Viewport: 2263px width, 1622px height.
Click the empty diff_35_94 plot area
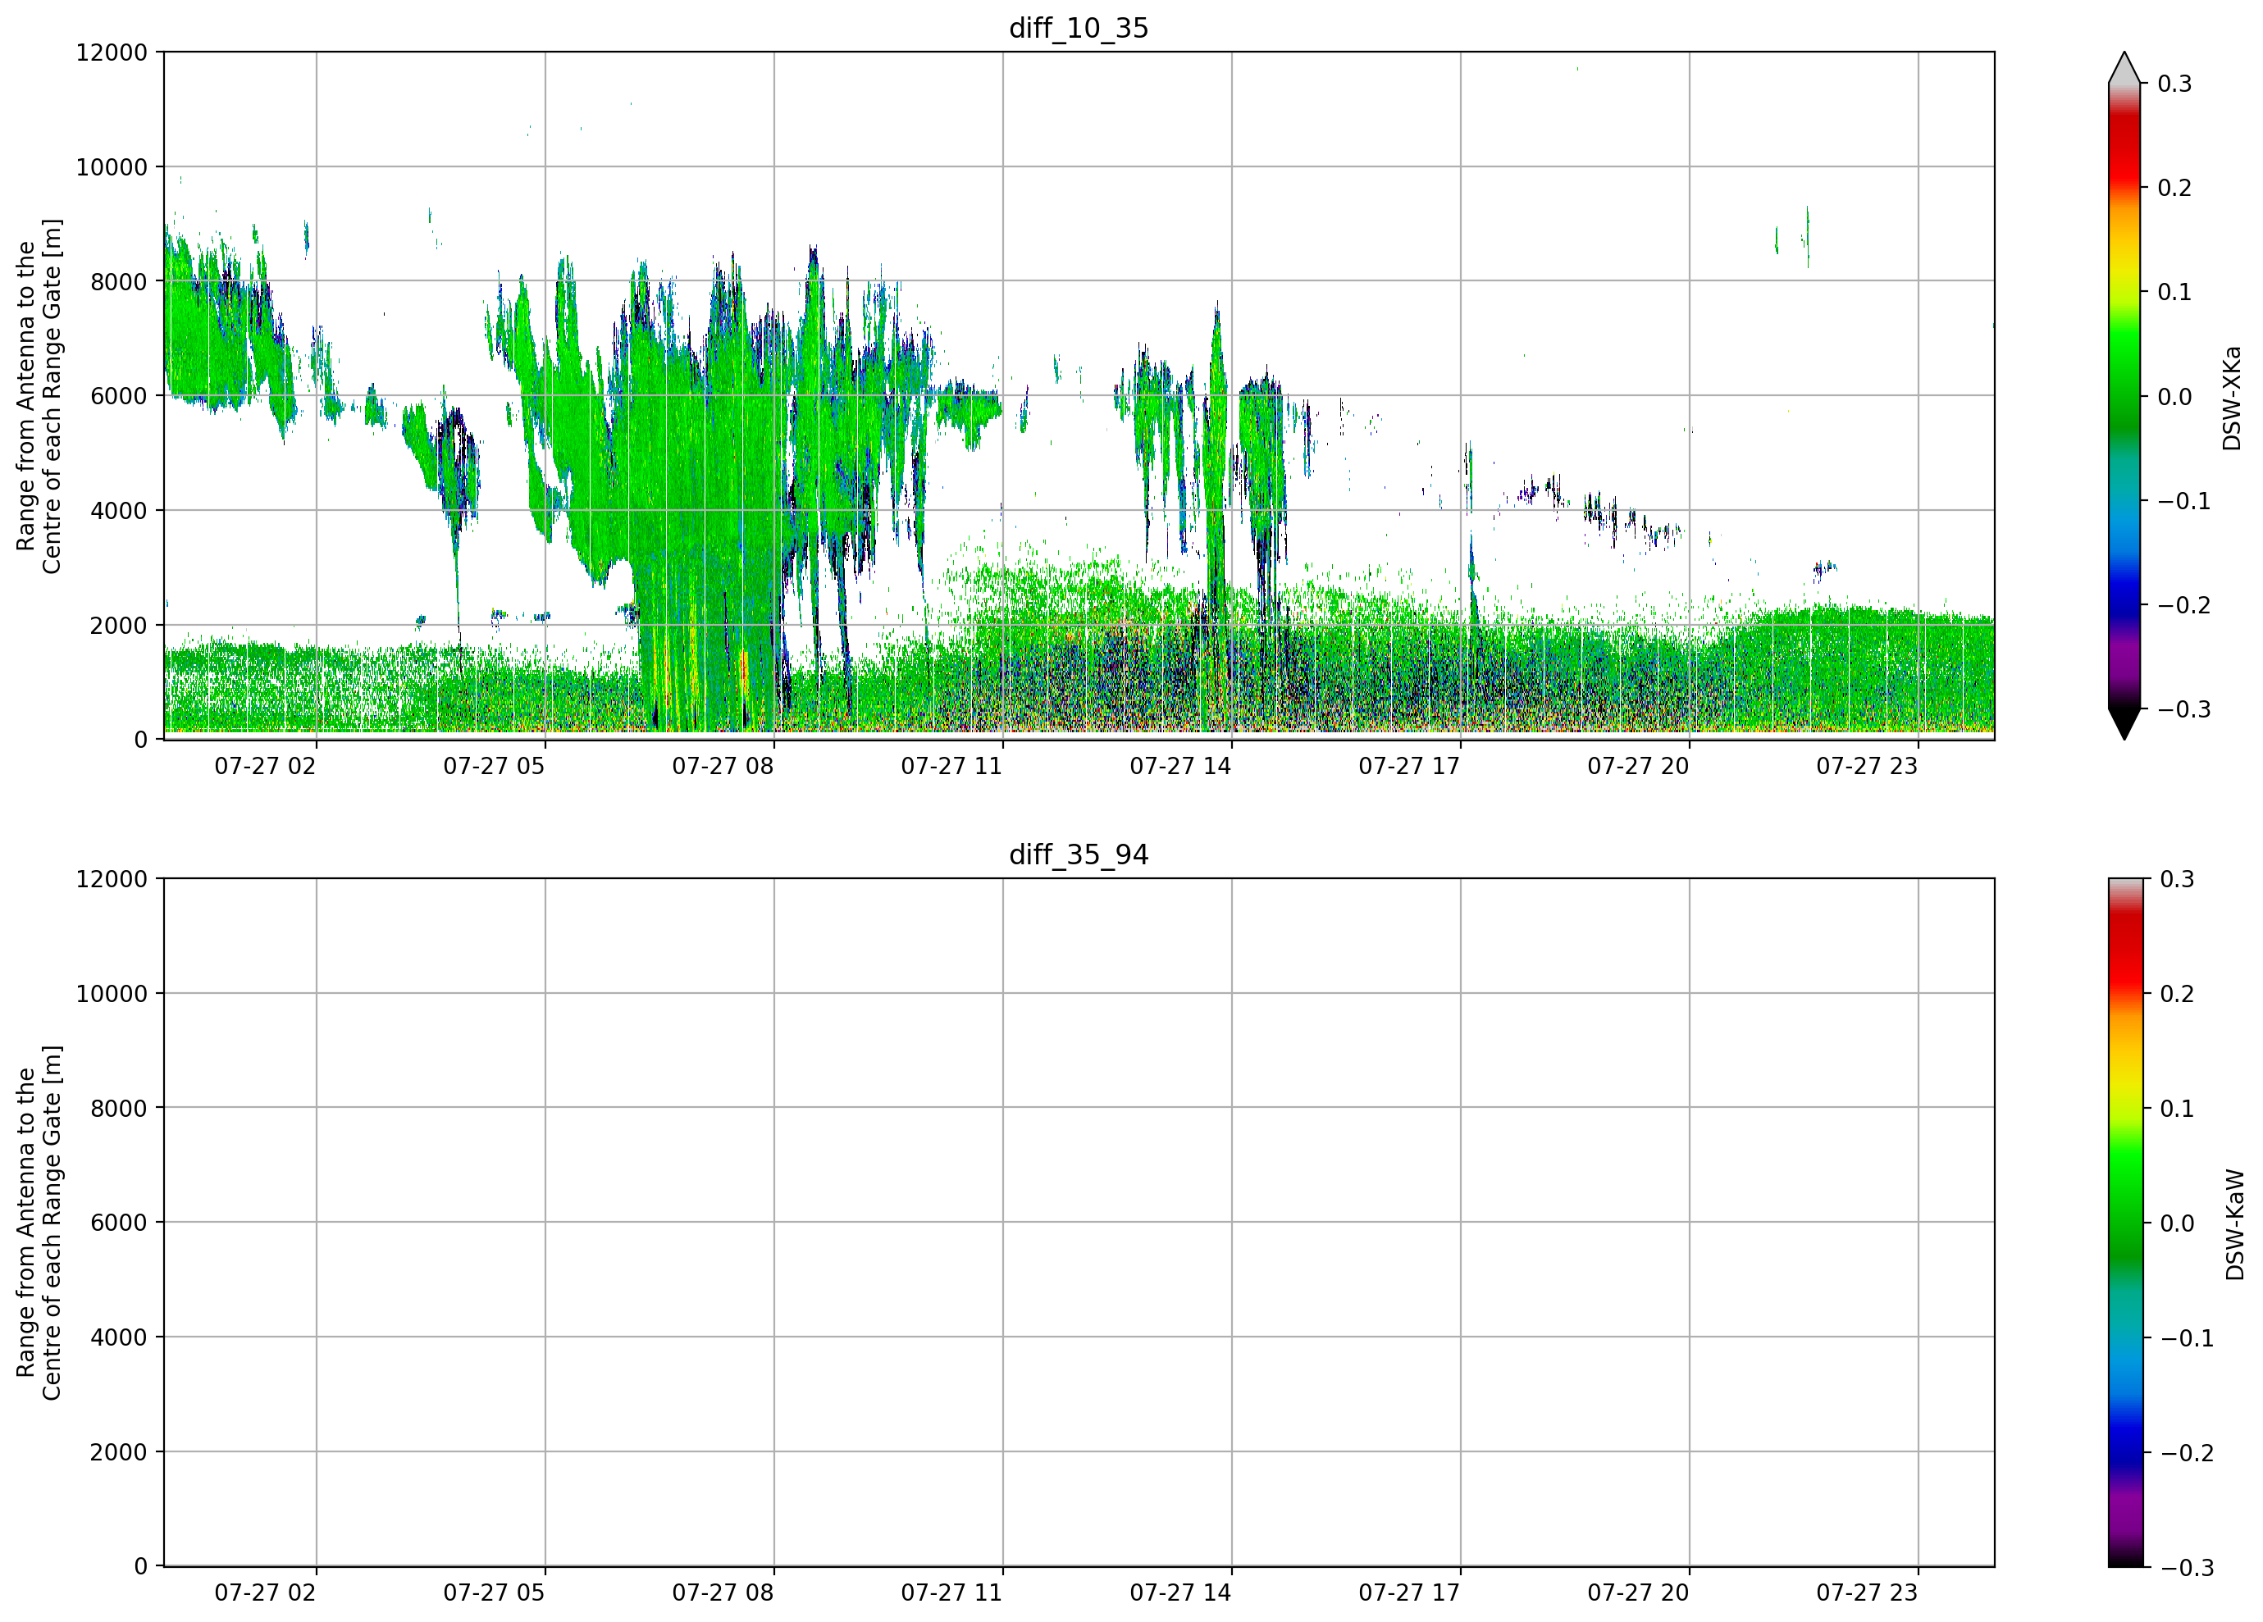[1079, 1222]
